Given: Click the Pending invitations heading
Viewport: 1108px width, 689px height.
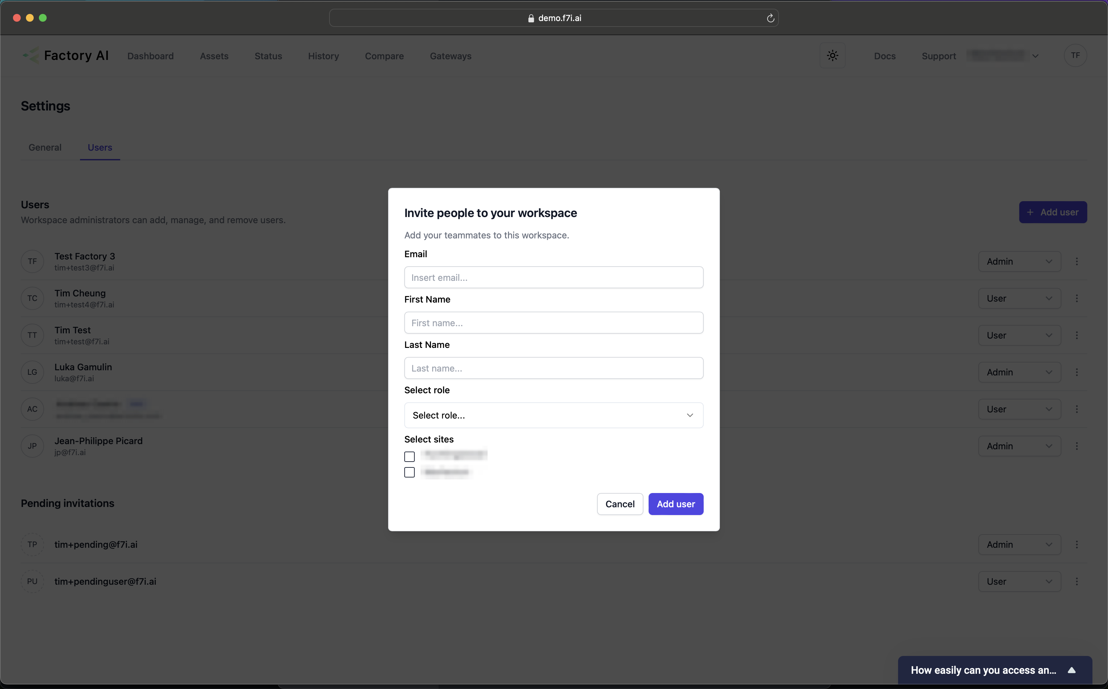Looking at the screenshot, I should (67, 503).
